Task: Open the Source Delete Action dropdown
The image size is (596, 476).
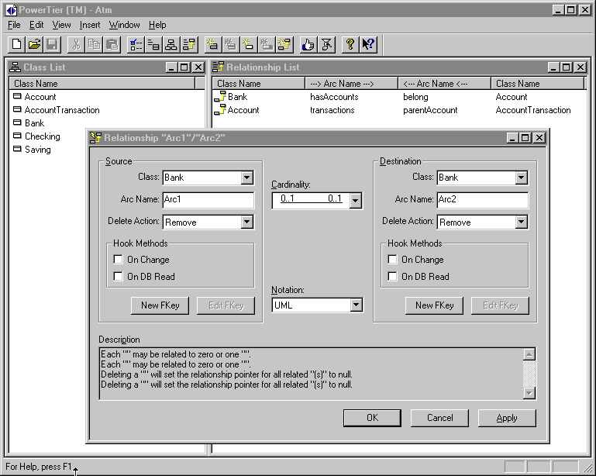Action: pos(246,222)
